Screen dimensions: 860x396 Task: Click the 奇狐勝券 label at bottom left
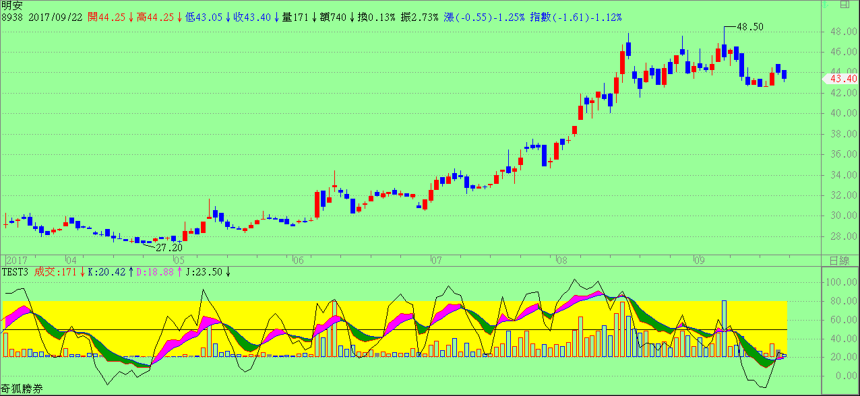[22, 389]
